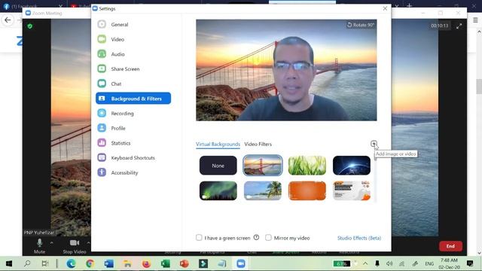
Task: Choose the green grass background
Action: click(x=307, y=166)
